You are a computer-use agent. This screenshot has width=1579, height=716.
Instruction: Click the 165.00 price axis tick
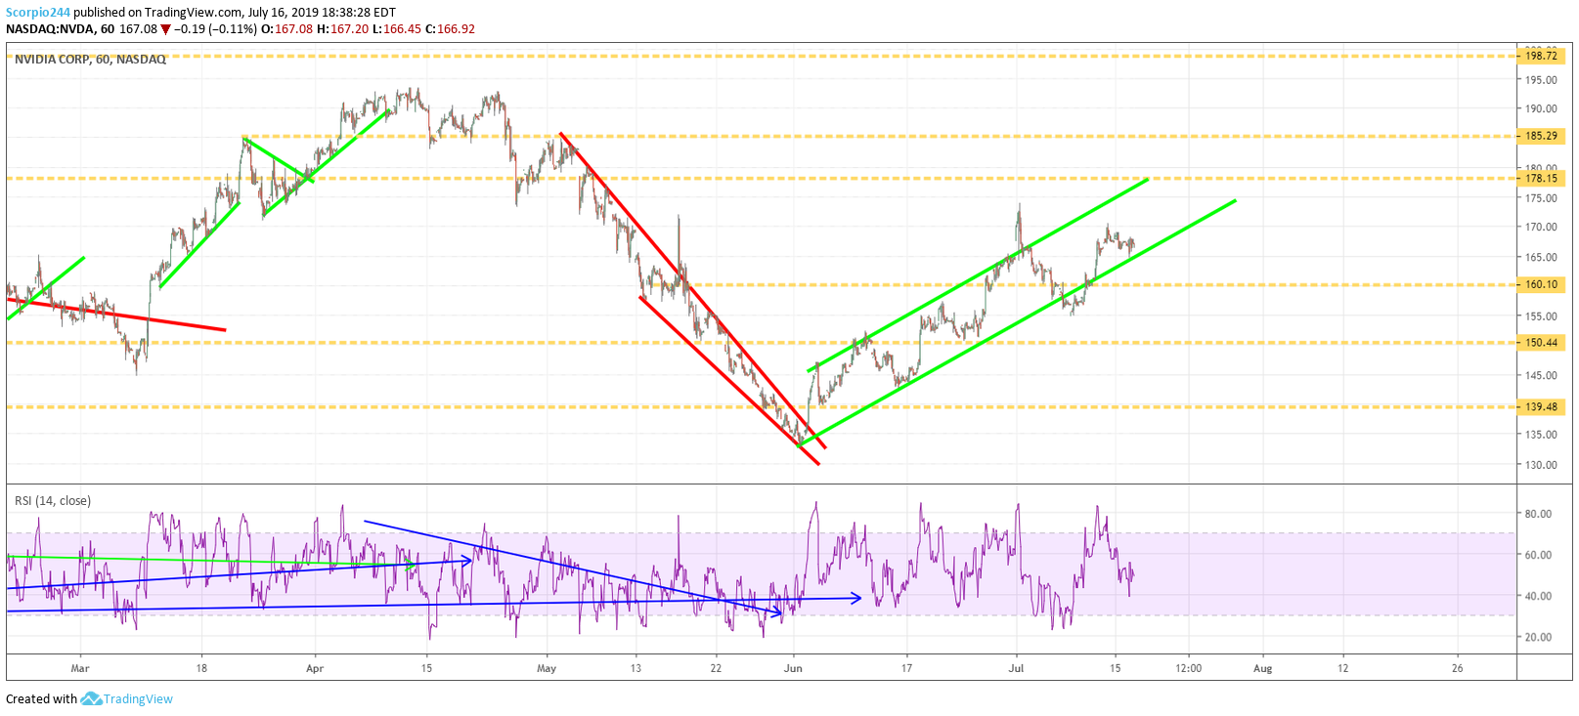(1542, 258)
